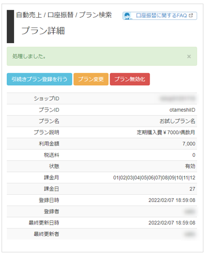Click the 利用金額 label

tap(49, 144)
